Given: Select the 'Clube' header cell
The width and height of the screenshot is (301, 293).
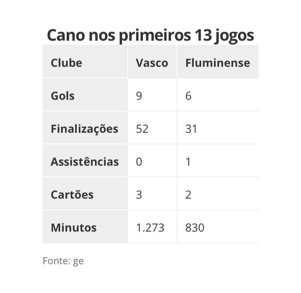Looking at the screenshot, I should tap(85, 61).
